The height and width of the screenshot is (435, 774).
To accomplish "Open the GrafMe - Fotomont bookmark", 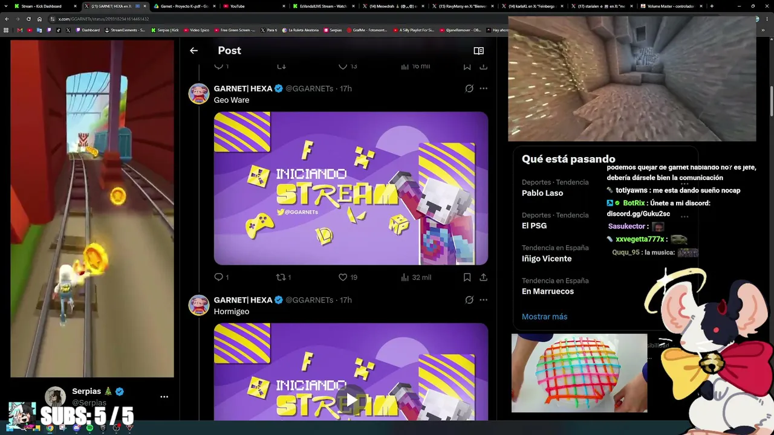I will 367,30.
